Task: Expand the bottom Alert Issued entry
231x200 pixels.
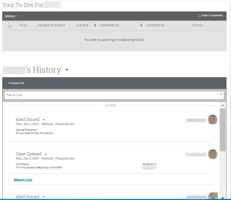Action: point(44,197)
